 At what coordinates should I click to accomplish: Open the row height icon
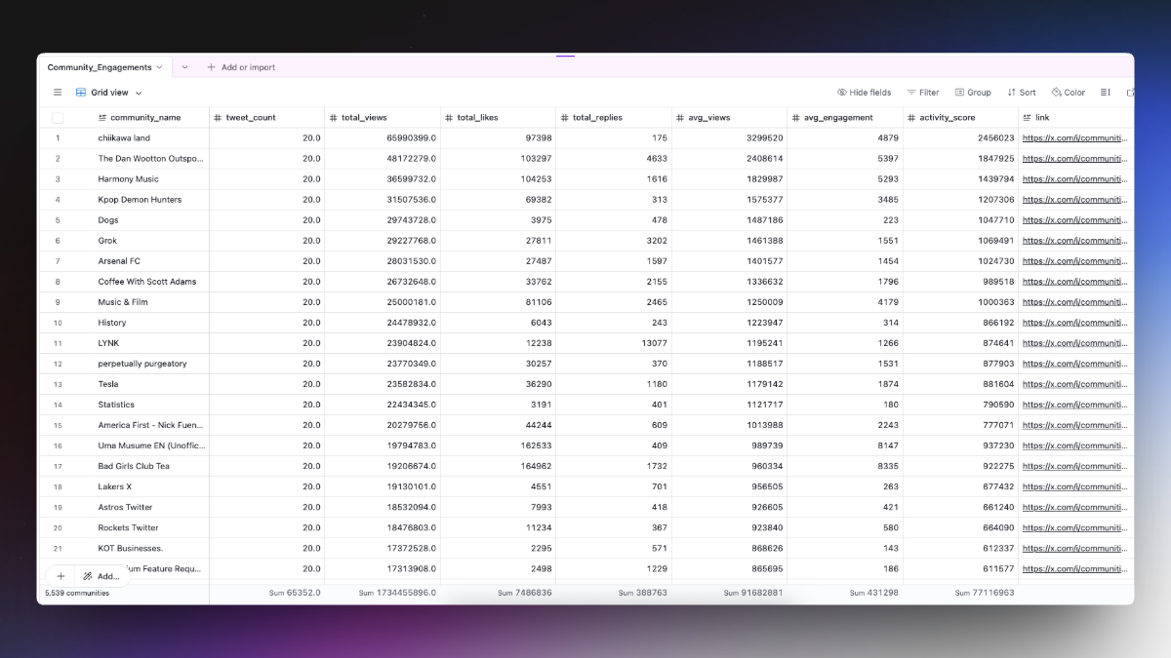tap(1106, 93)
